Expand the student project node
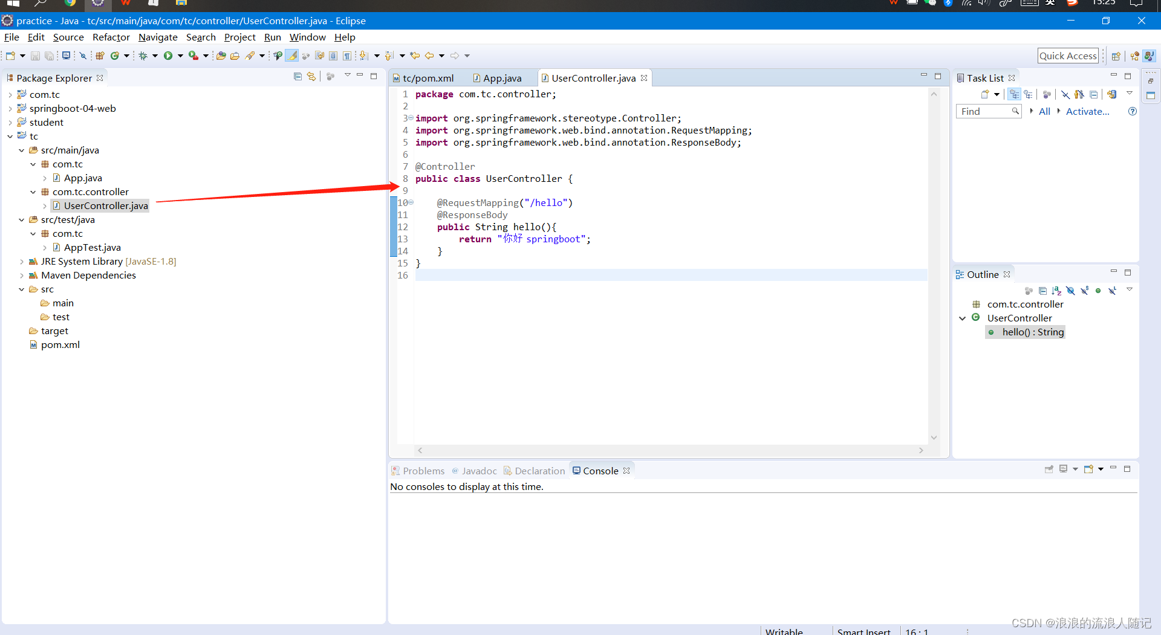The image size is (1161, 635). (x=10, y=123)
